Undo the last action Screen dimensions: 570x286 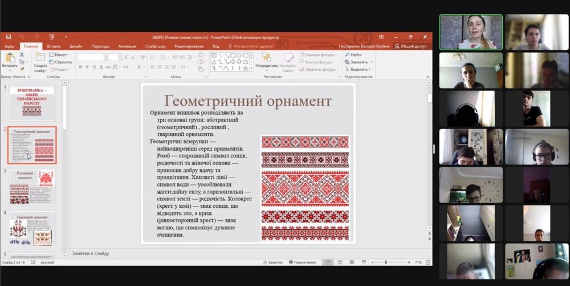[x=22, y=37]
